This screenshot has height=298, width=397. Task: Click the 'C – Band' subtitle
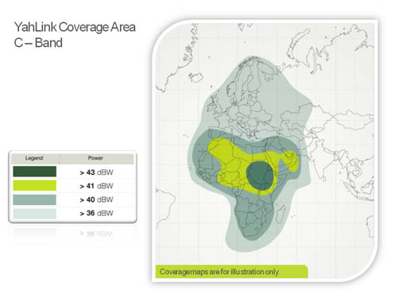pos(38,43)
